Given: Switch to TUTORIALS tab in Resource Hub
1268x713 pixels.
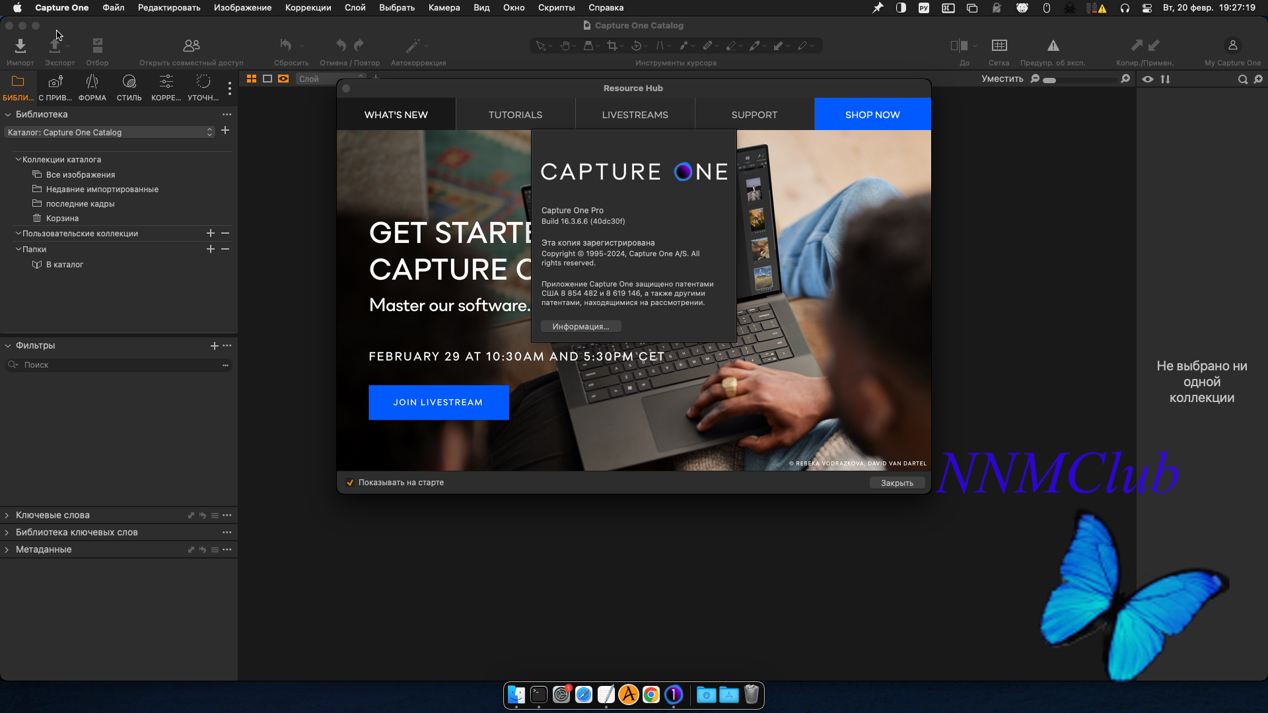Looking at the screenshot, I should [x=516, y=115].
